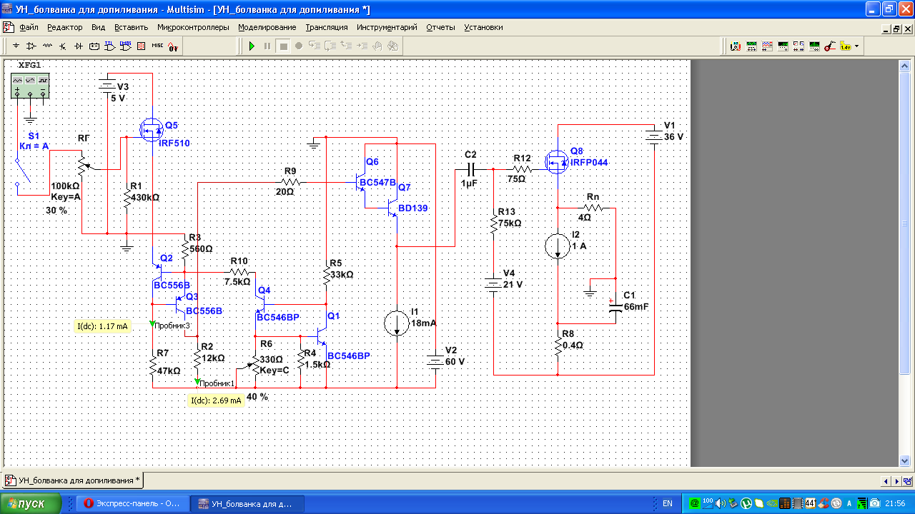915x514 pixels.
Task: Open the Установки menu
Action: coord(483,27)
